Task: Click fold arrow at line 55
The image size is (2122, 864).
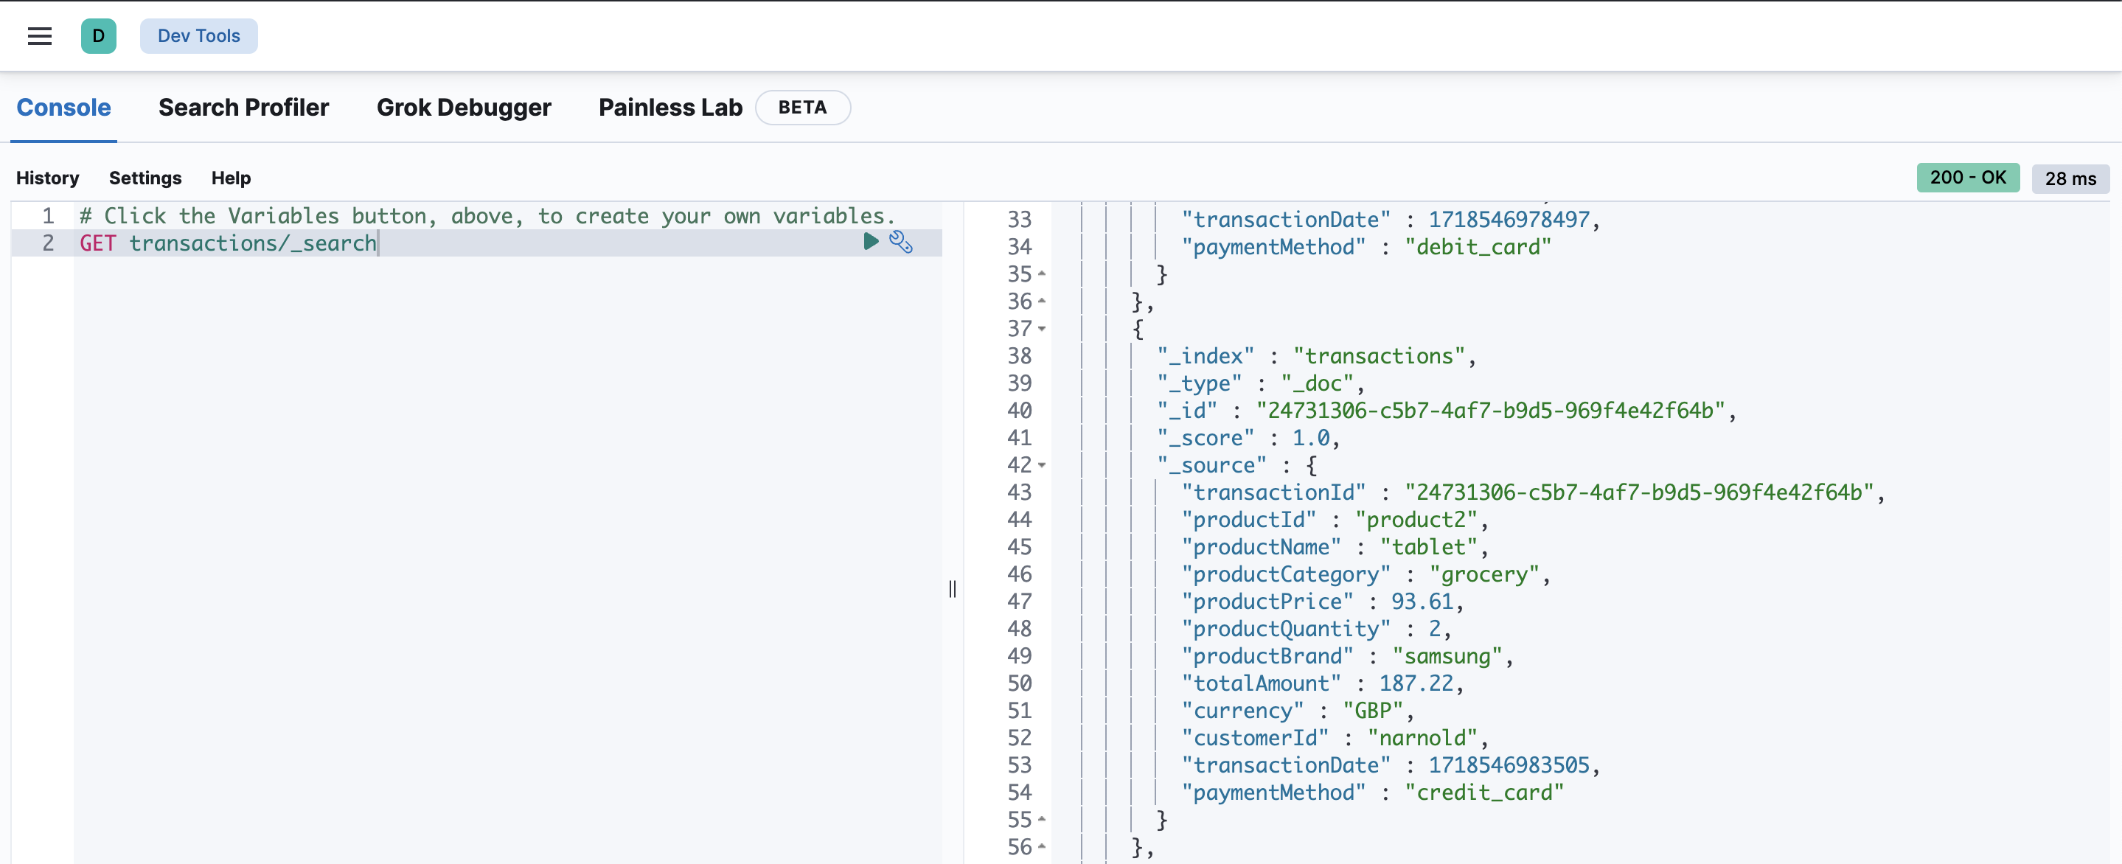Action: [x=1042, y=820]
